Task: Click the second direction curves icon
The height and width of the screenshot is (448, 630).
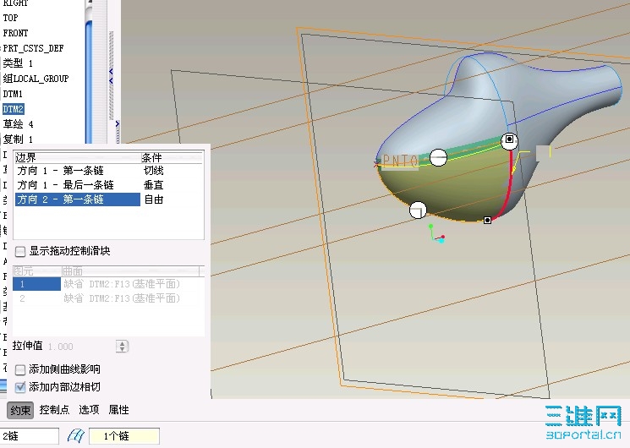Action: 75,436
